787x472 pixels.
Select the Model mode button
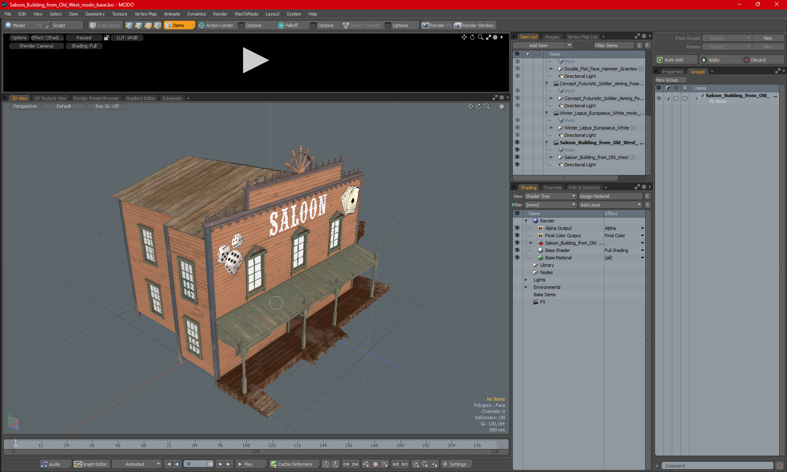pyautogui.click(x=23, y=25)
